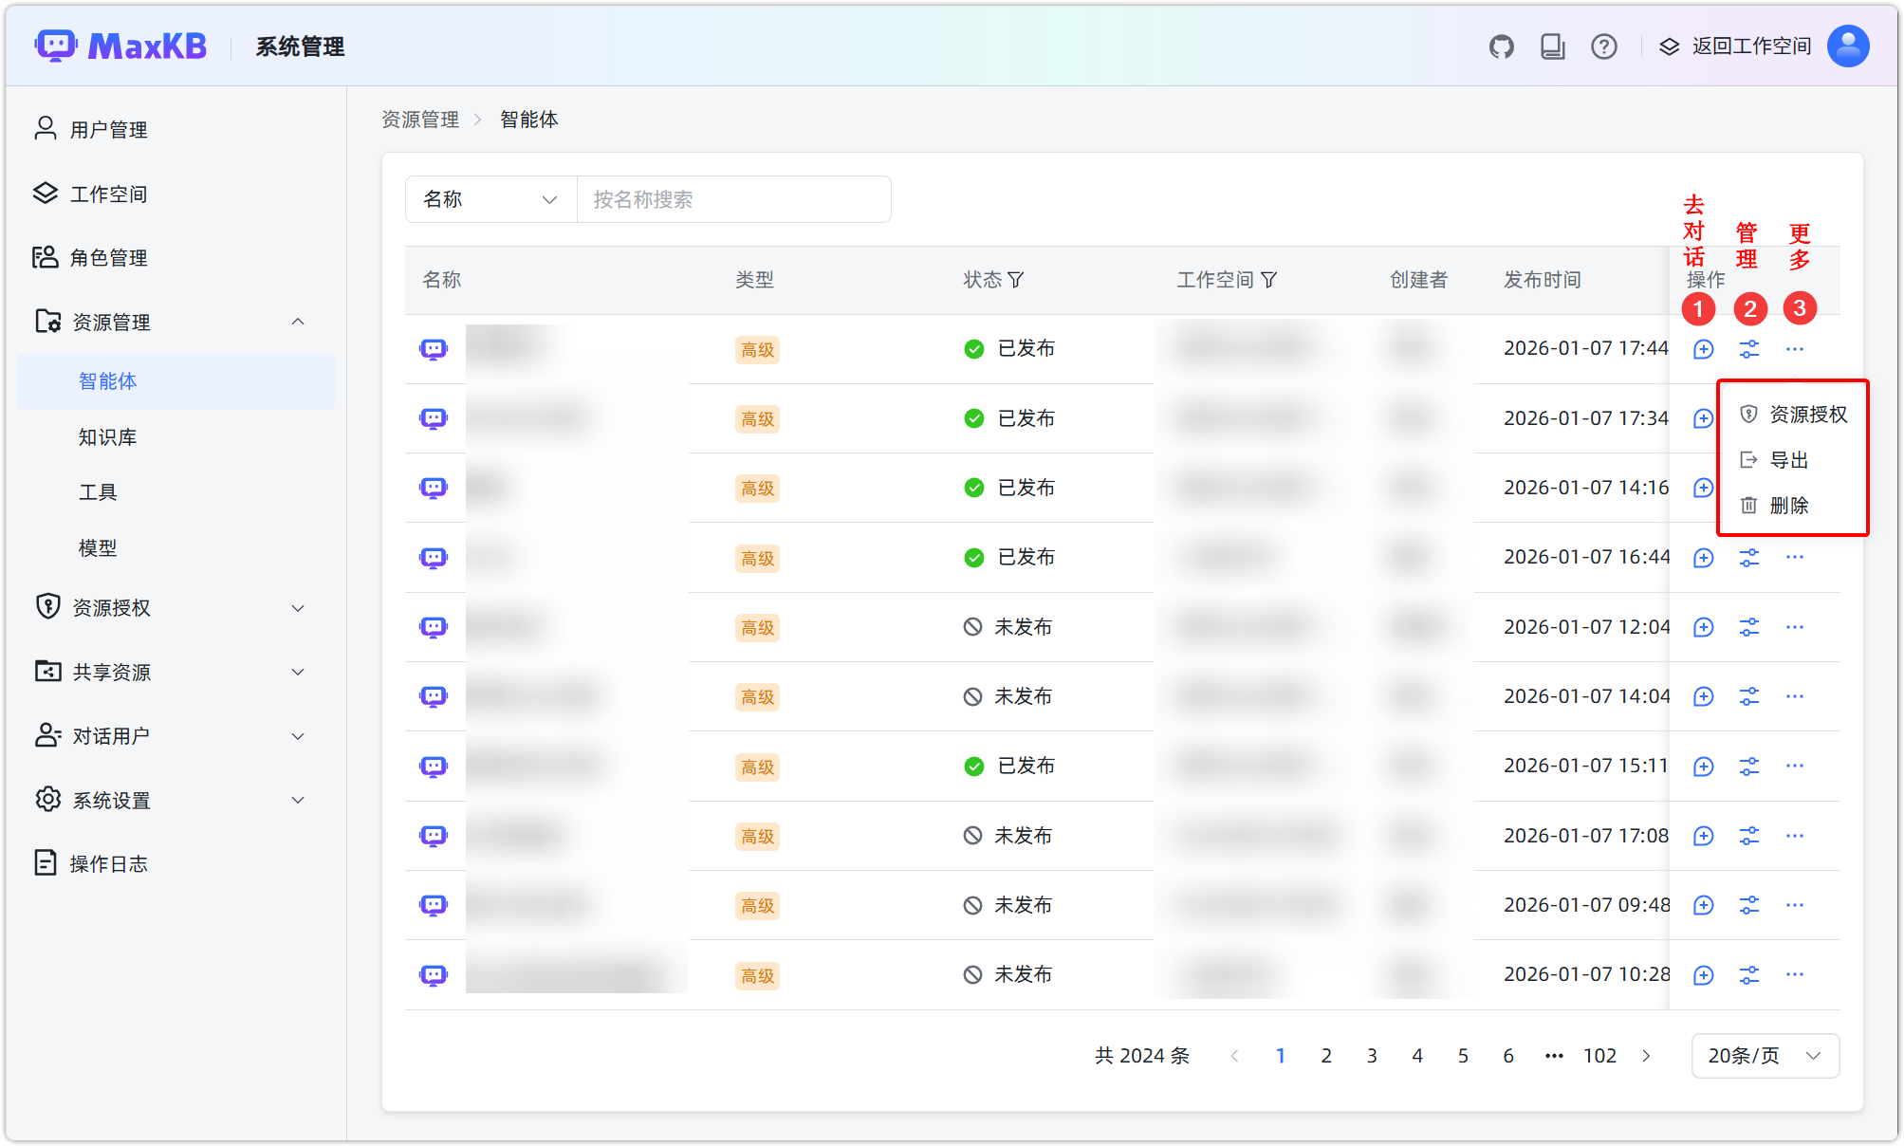Open 去对话 chat icon on the first agent row

tap(1703, 349)
